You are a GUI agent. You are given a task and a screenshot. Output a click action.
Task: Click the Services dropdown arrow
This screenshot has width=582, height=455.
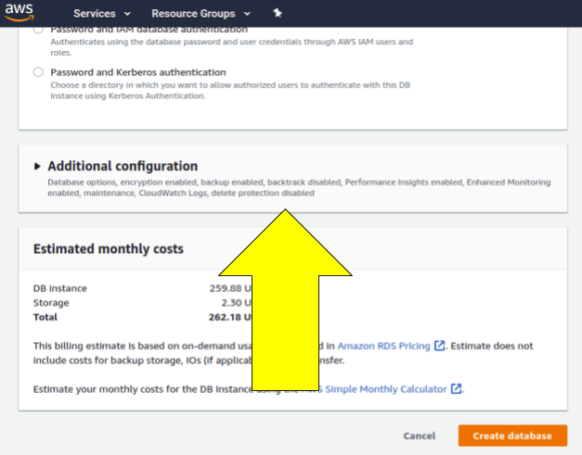point(127,14)
